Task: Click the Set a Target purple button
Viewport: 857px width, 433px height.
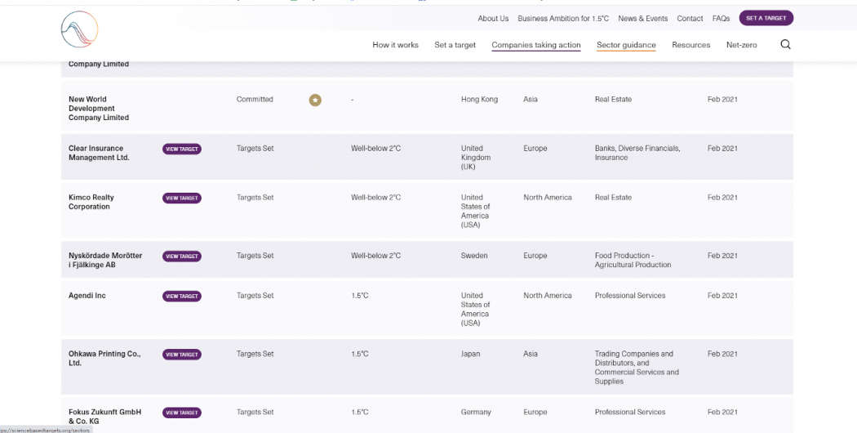Action: tap(766, 18)
